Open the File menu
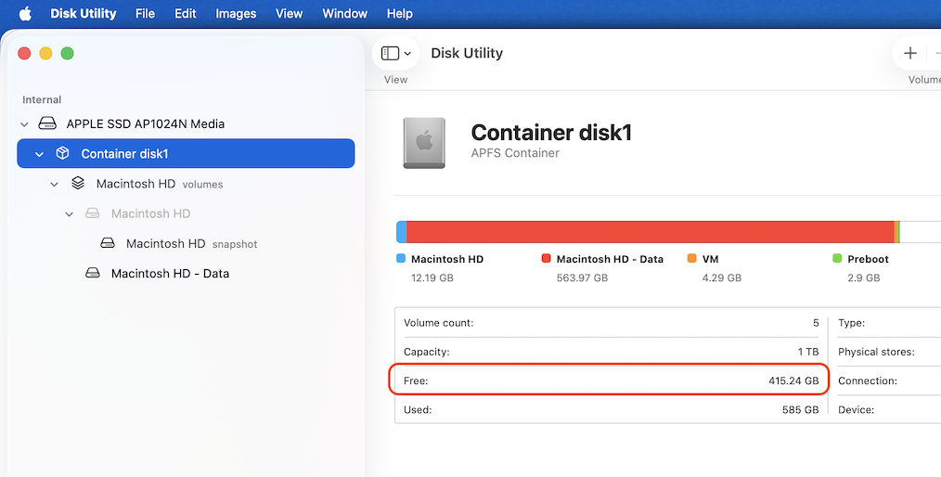The height and width of the screenshot is (477, 941). click(x=145, y=13)
